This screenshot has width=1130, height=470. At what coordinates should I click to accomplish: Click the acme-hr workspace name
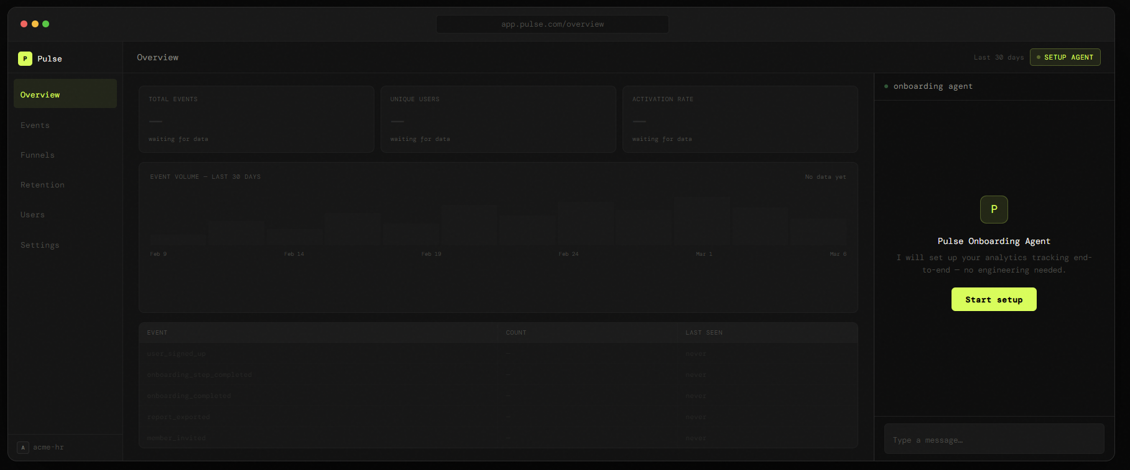(x=49, y=447)
